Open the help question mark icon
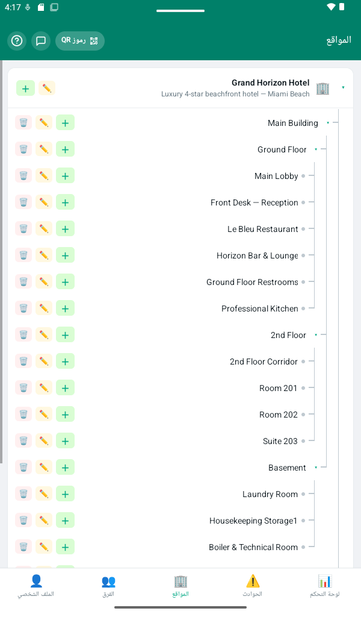 [17, 40]
